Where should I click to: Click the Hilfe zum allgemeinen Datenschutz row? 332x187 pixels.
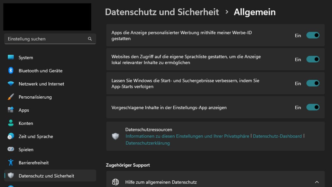click(215, 179)
